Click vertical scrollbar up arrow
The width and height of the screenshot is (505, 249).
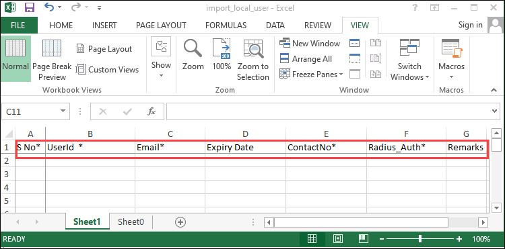click(x=497, y=133)
